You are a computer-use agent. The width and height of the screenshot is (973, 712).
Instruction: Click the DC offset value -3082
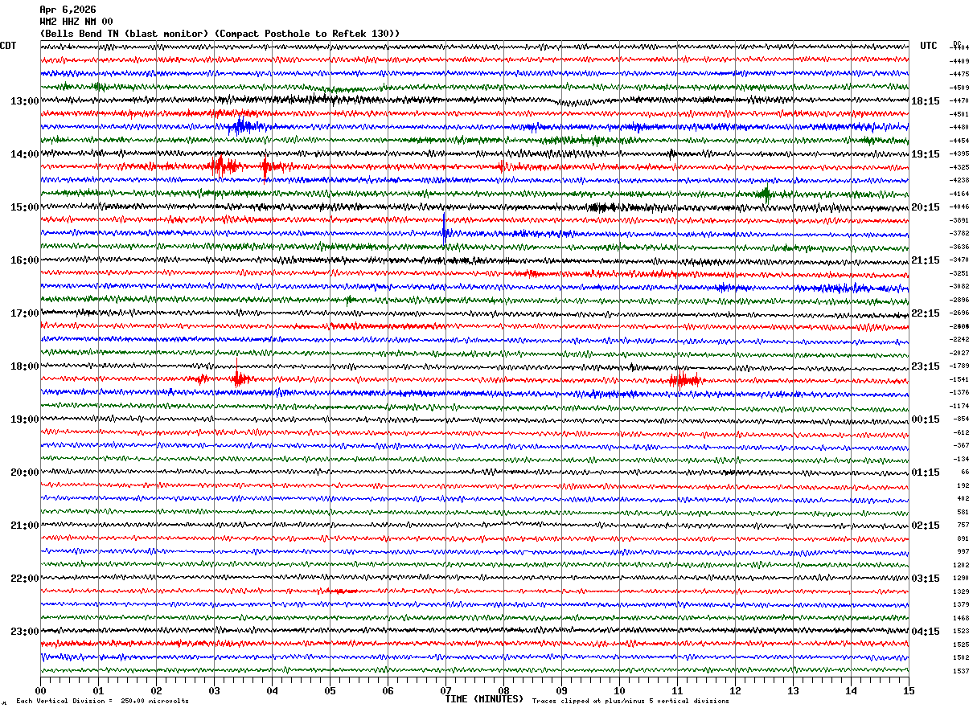[x=959, y=286]
